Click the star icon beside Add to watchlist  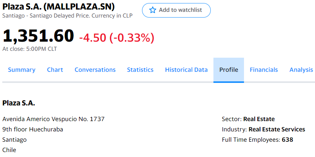[153, 10]
